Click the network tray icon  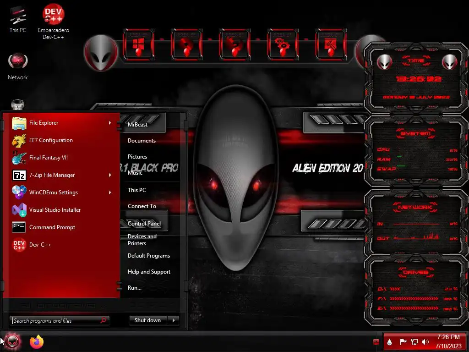tap(414, 342)
